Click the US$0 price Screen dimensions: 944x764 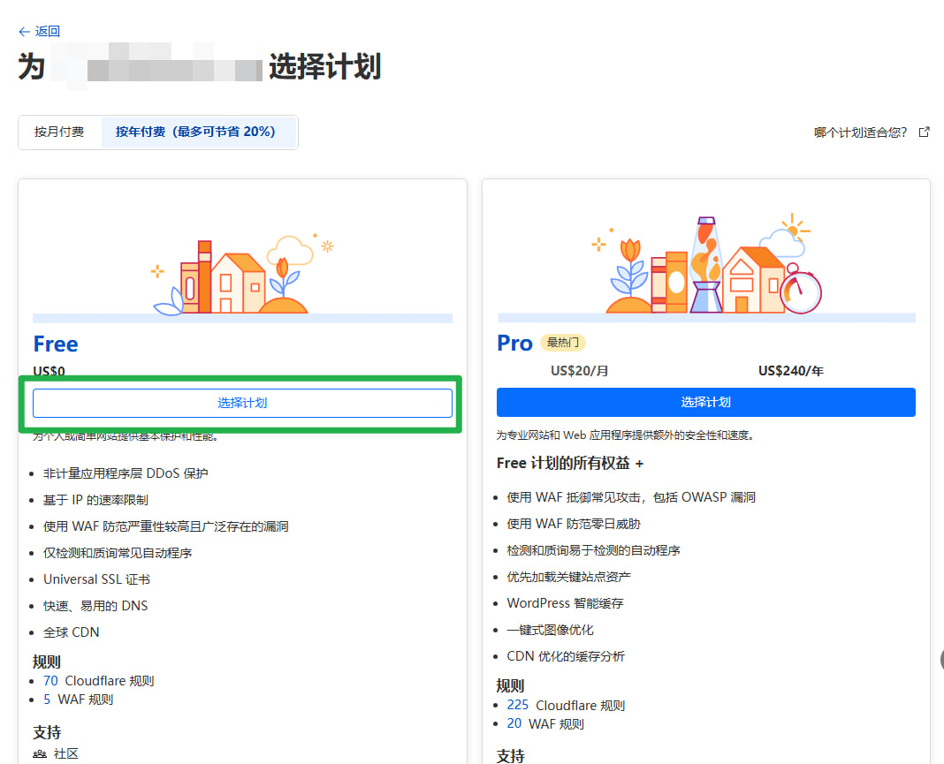click(x=49, y=371)
